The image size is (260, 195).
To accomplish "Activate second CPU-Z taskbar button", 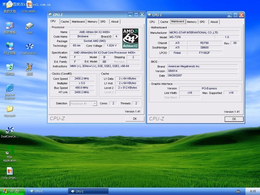I will pyautogui.click(x=88, y=191).
